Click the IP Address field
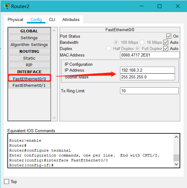187x188 pixels. (148, 70)
